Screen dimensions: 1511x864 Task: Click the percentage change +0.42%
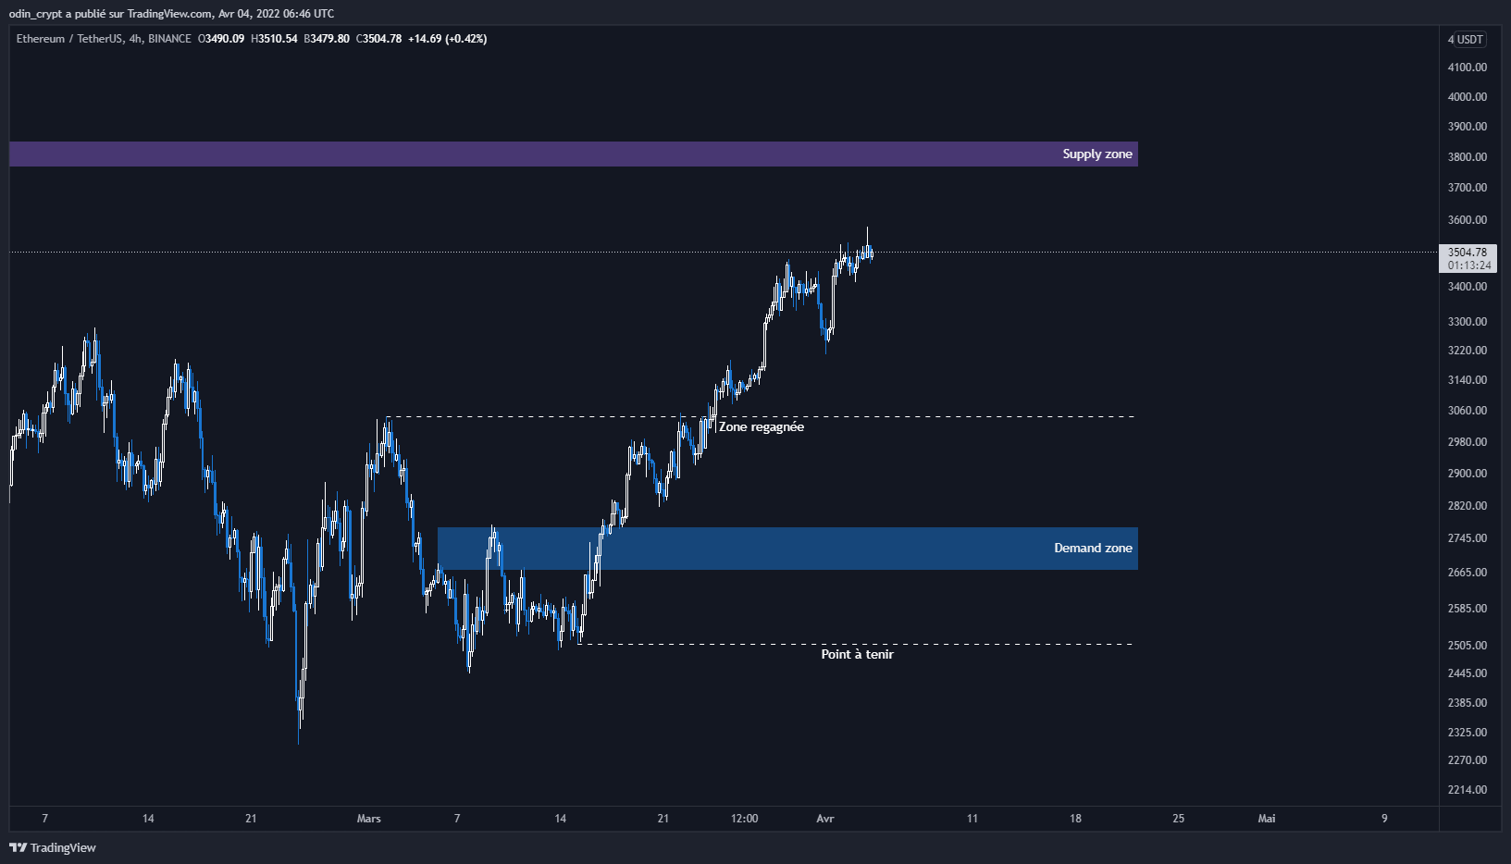(466, 39)
